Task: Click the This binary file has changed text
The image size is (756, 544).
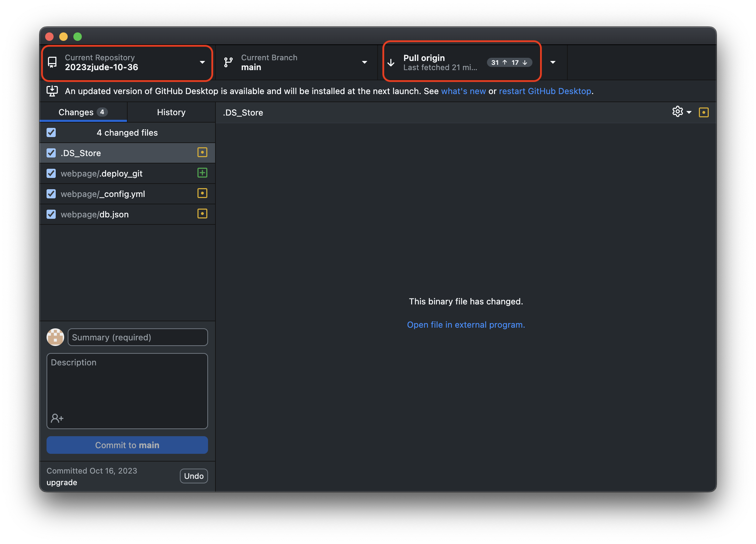Action: click(466, 302)
